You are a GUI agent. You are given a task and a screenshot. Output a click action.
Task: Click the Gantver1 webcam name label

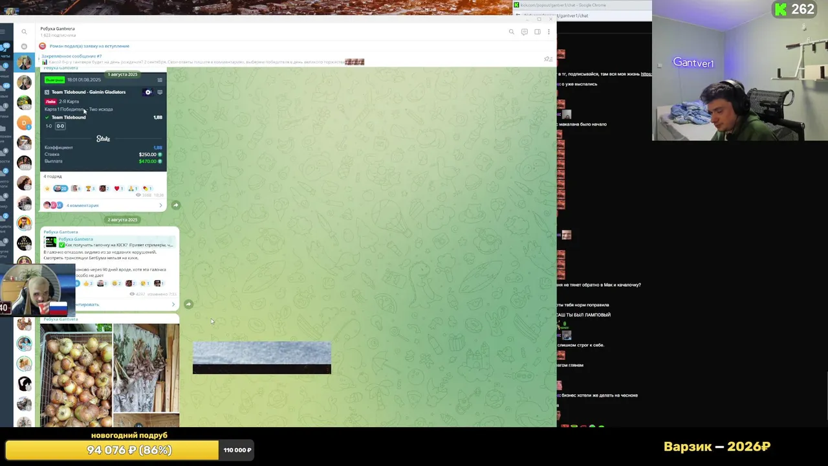[693, 63]
